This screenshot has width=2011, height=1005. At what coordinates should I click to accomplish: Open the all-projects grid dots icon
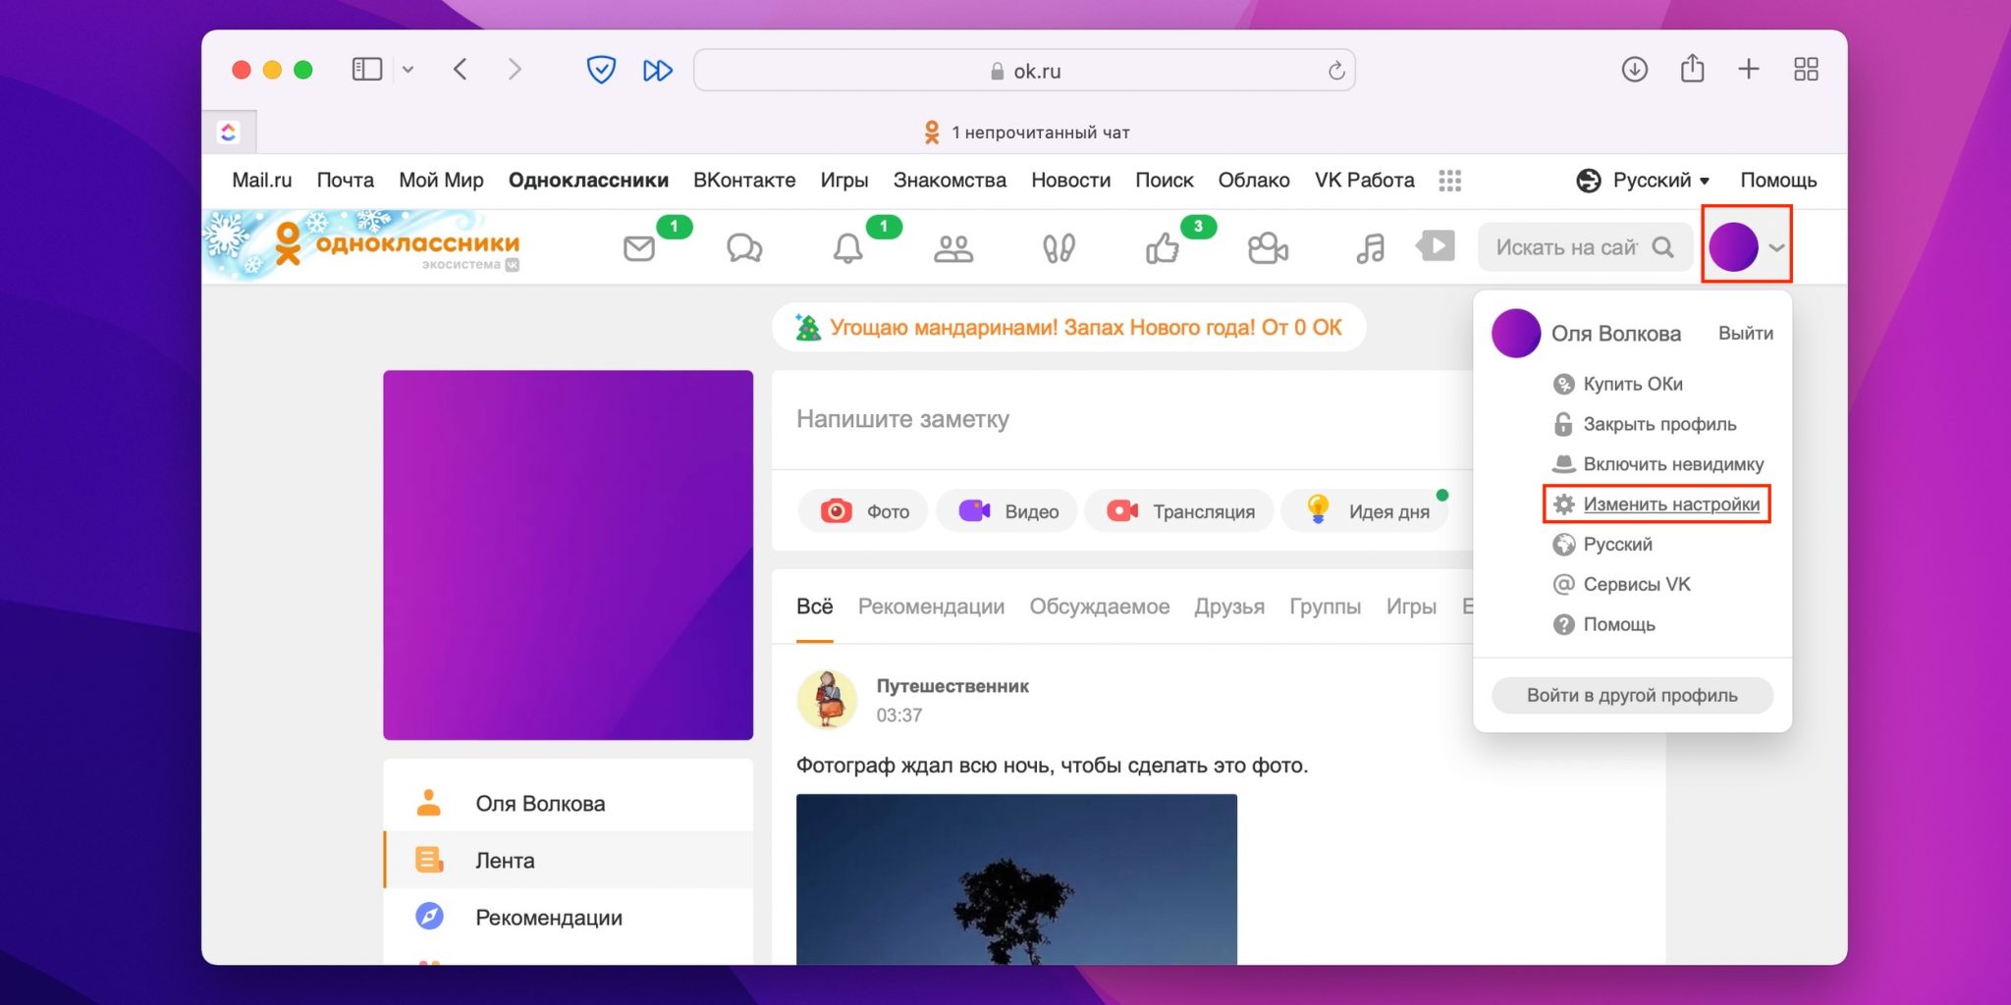point(1450,181)
